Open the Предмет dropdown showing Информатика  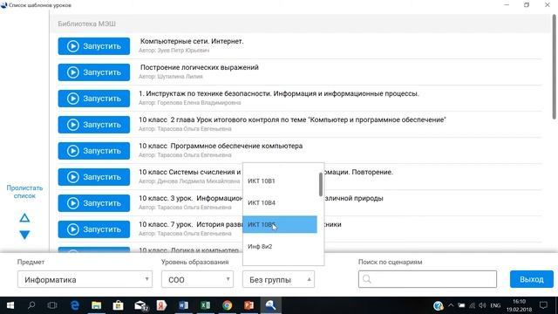click(85, 279)
